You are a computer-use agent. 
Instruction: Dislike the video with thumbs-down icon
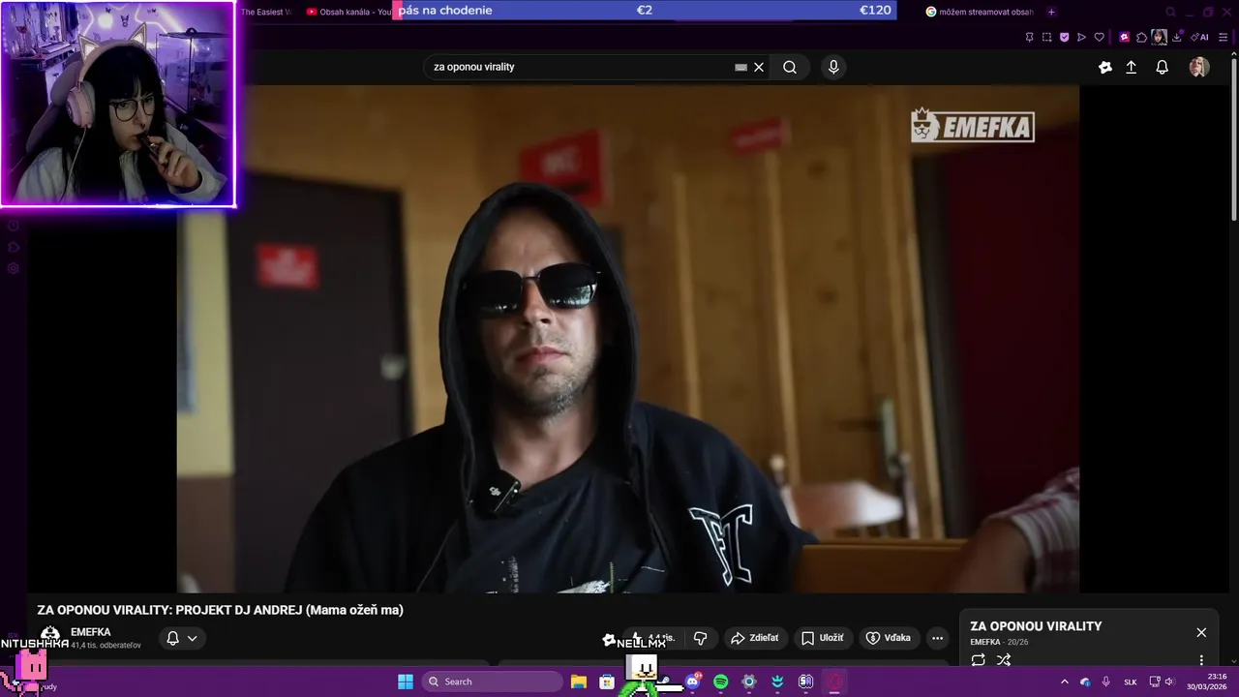700,638
